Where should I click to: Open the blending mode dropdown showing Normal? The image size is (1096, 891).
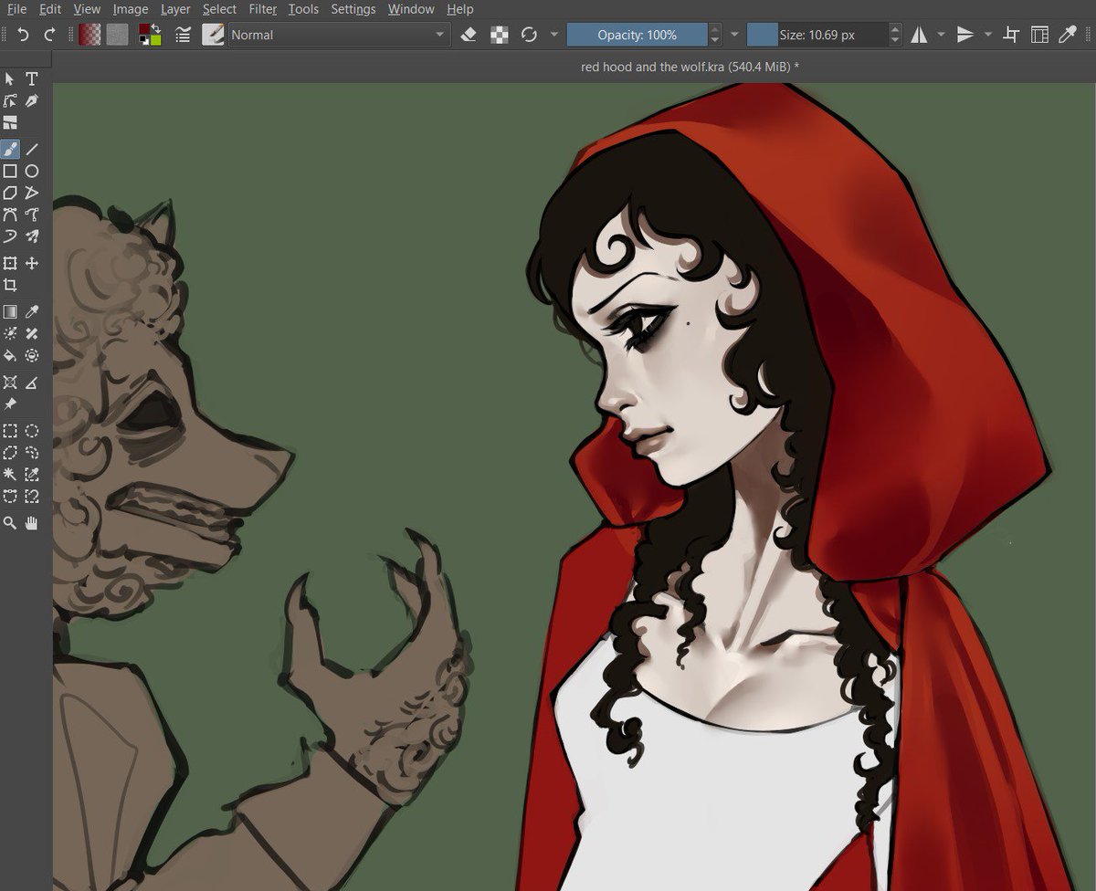(x=339, y=35)
